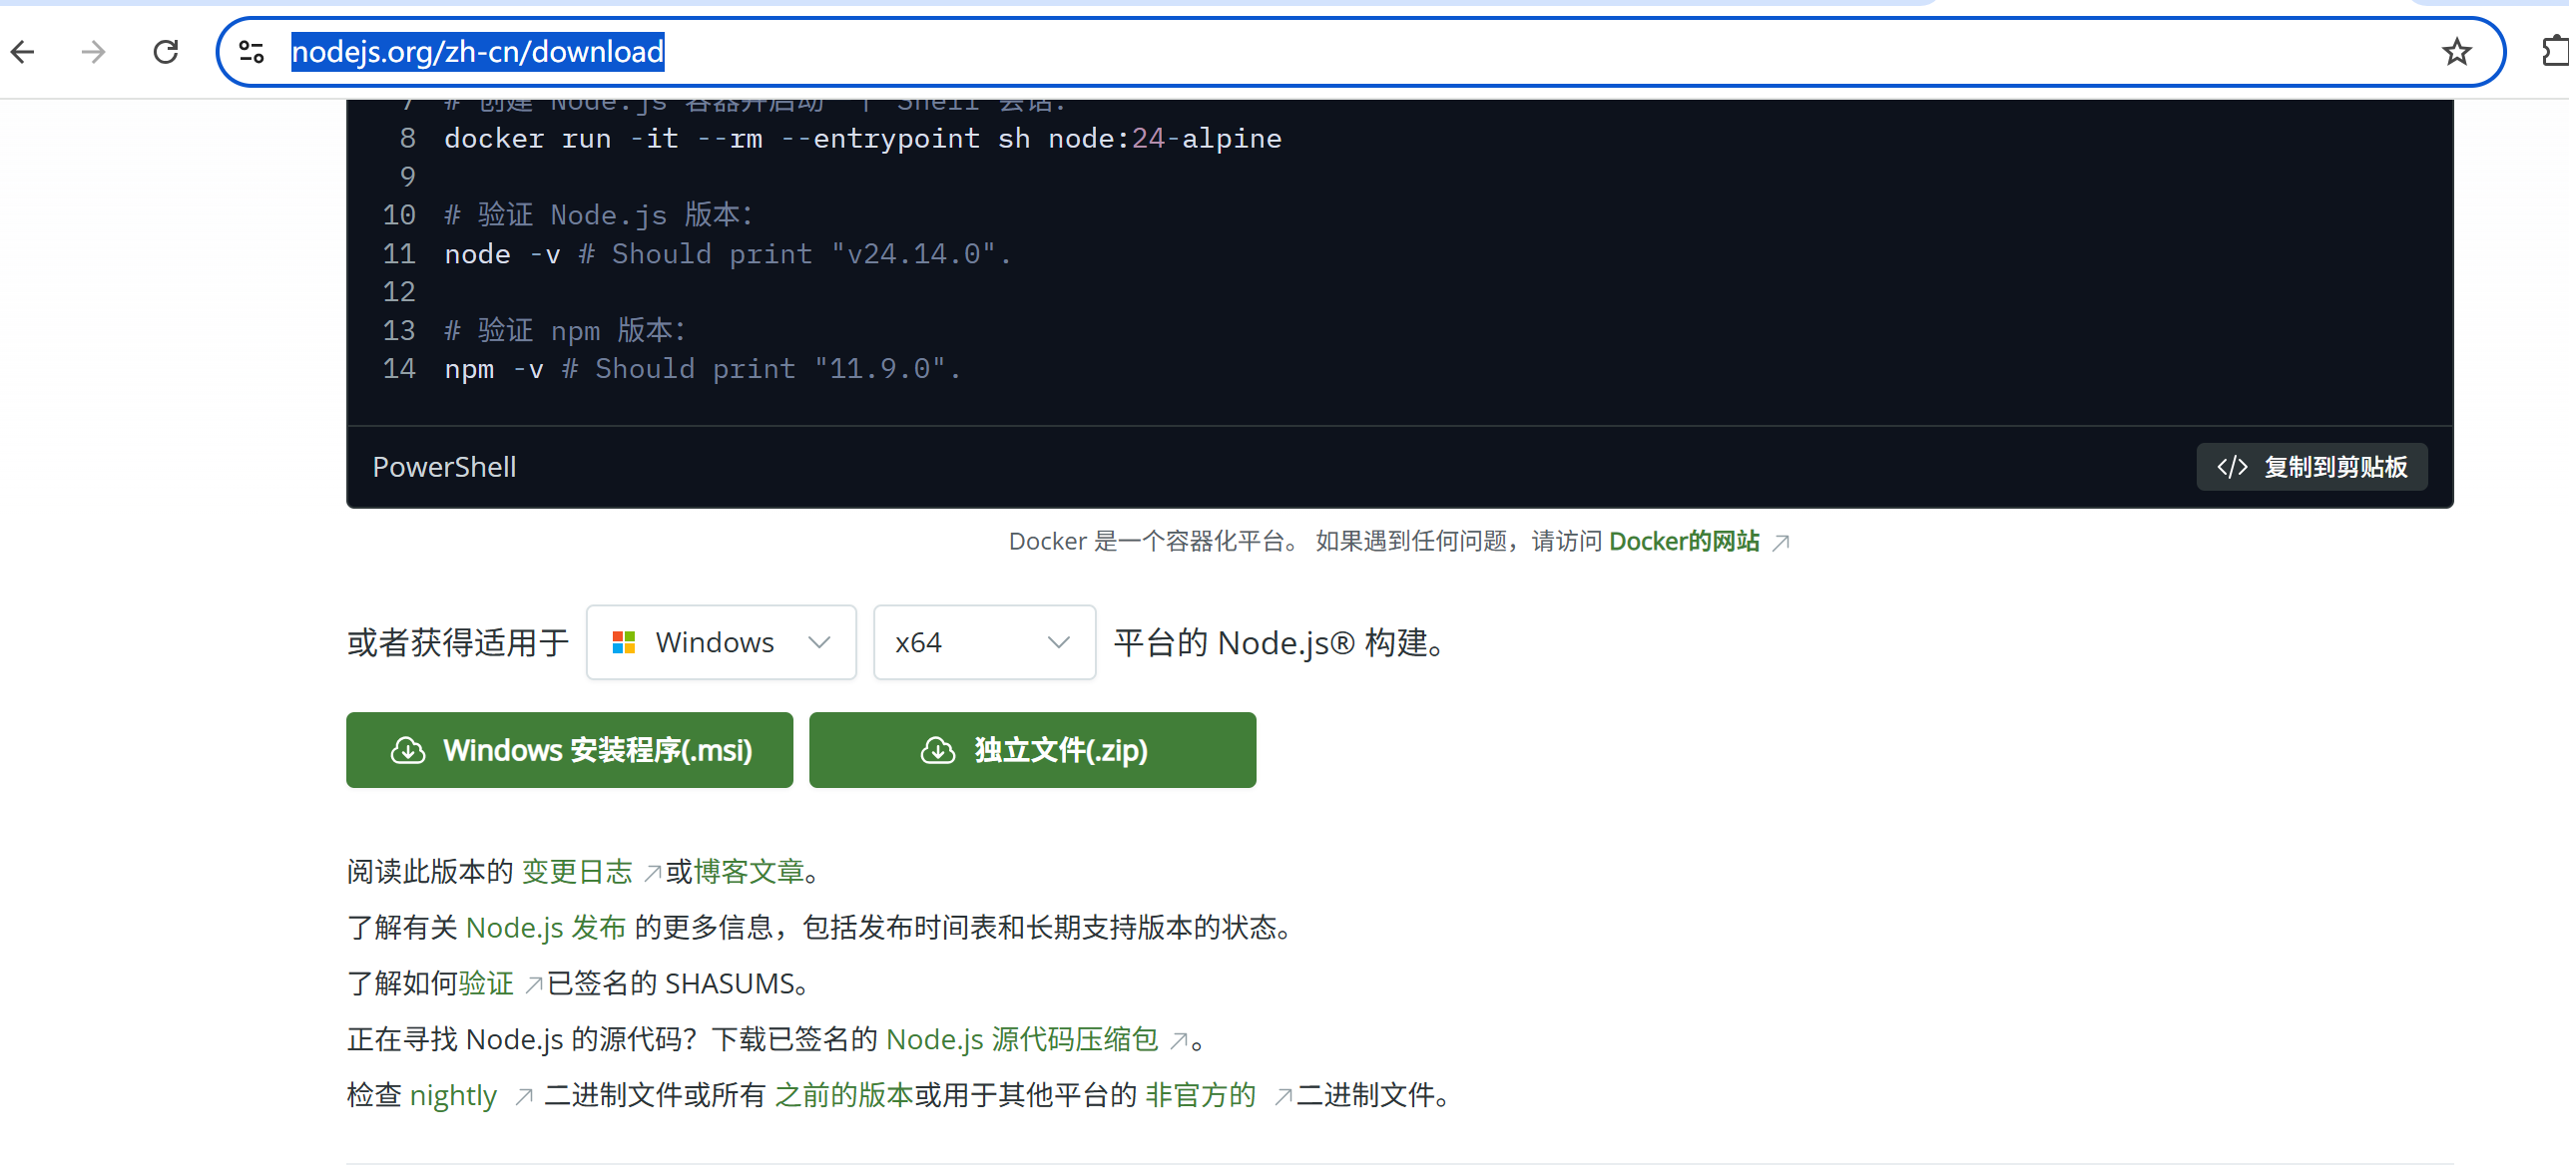The height and width of the screenshot is (1169, 2569).
Task: Click 复制到剪贴板 to copy the code
Action: pyautogui.click(x=2312, y=466)
